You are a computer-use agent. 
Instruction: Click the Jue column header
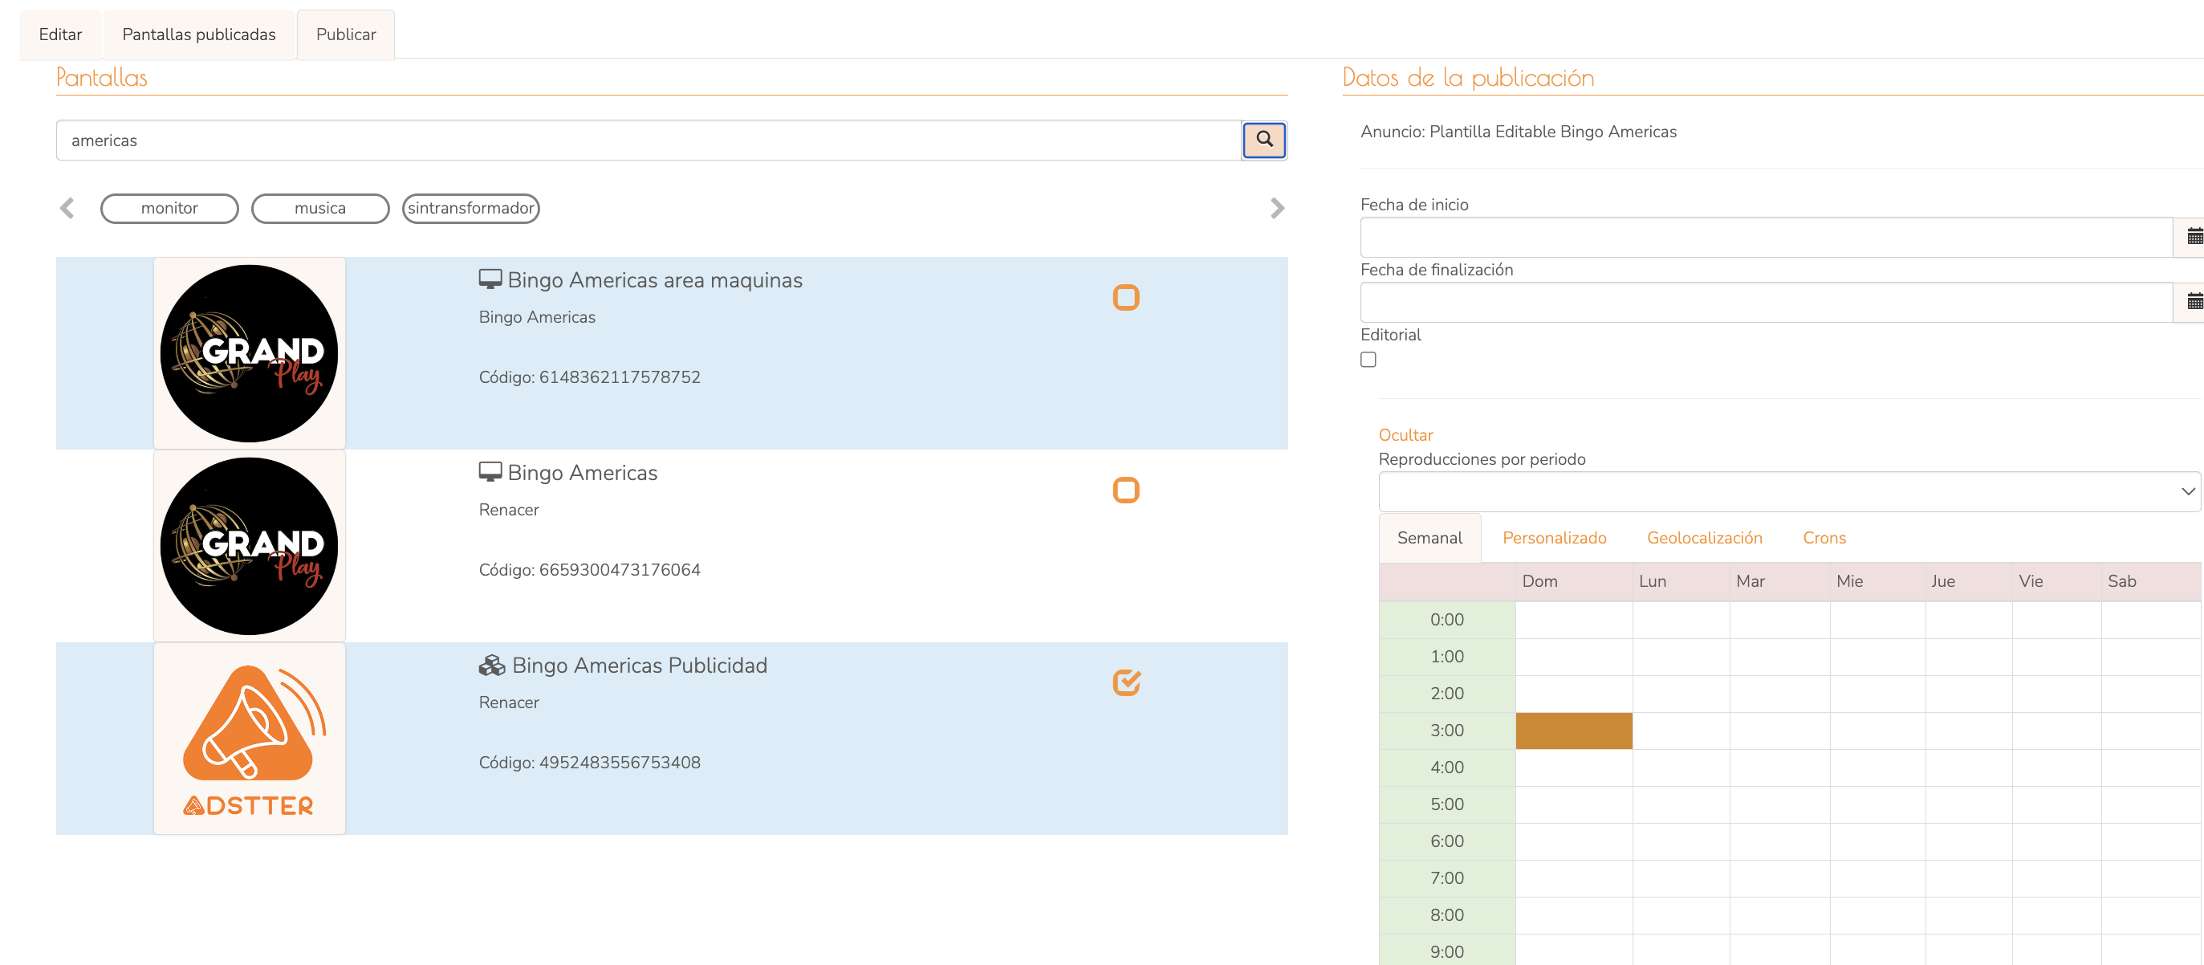coord(1969,582)
